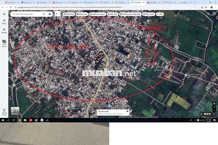Screen dimensions: 218x145
Task: Open the Thành phố Hồ Chí Minh thumbnail
Action: tap(4, 42)
